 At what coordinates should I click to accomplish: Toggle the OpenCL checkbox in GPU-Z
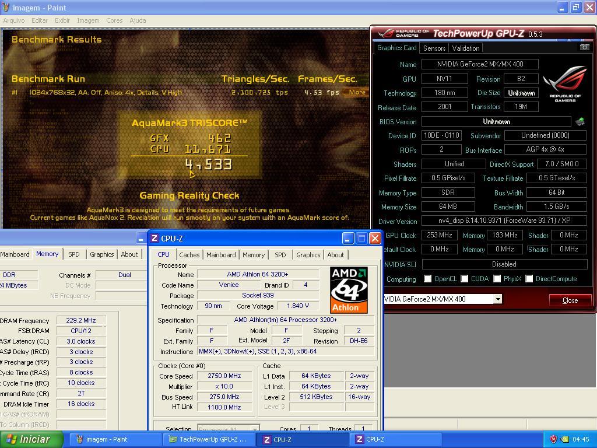(x=427, y=279)
